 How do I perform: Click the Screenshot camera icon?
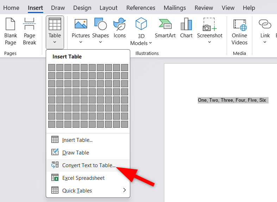tap(209, 24)
